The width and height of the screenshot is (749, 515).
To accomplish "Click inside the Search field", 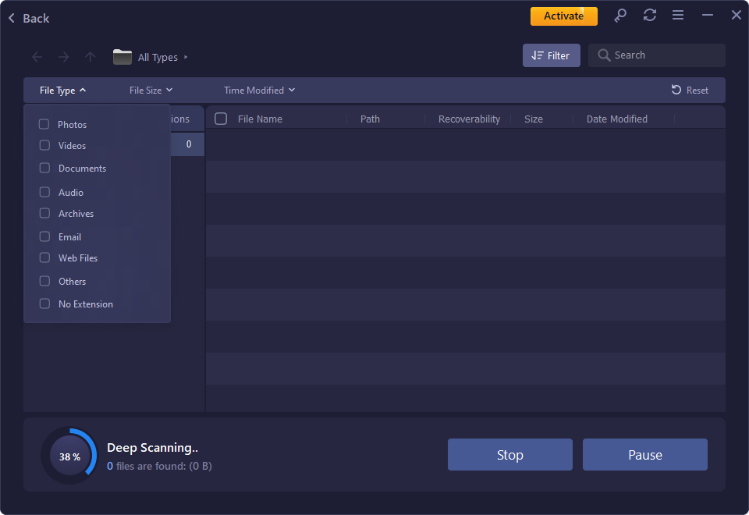I will click(x=663, y=55).
